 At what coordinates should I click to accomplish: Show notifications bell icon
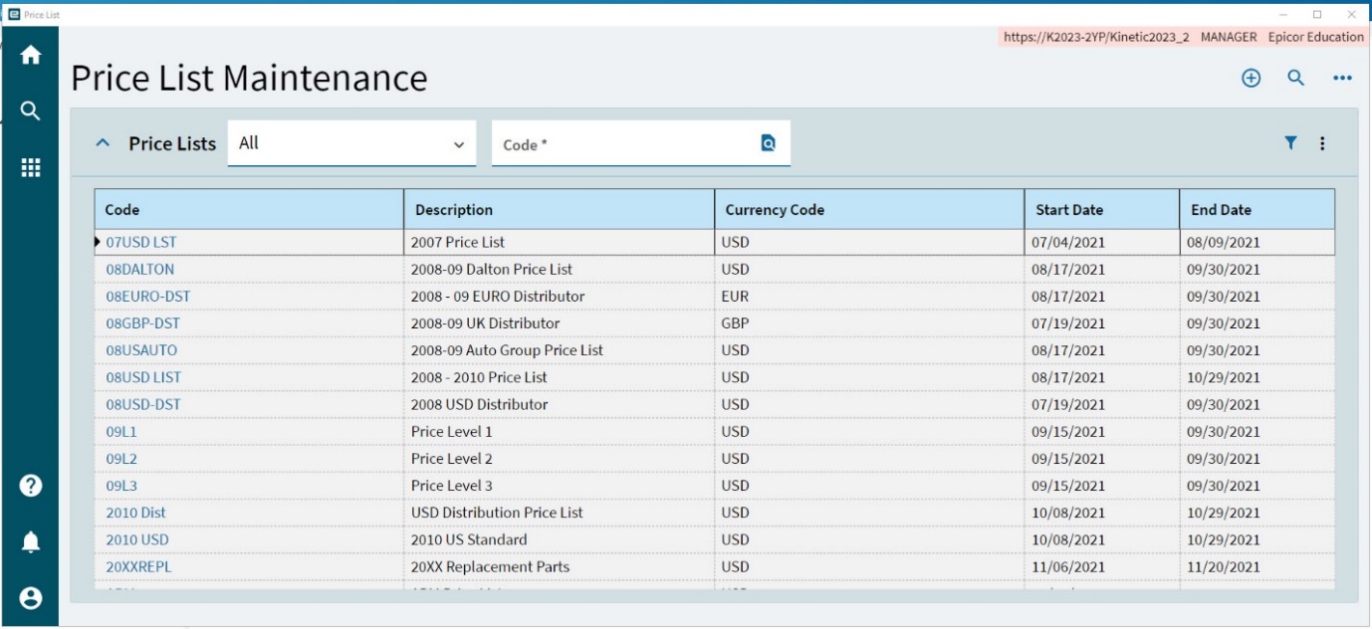31,541
